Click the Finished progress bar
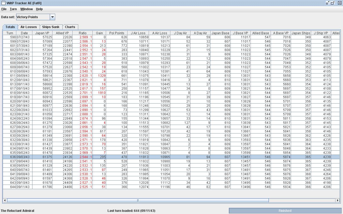Screen dimensions: 343x214 (285, 211)
